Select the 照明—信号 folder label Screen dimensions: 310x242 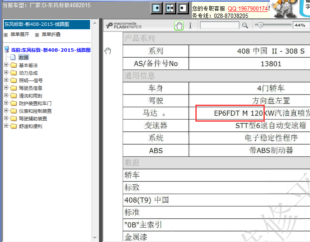point(30,81)
